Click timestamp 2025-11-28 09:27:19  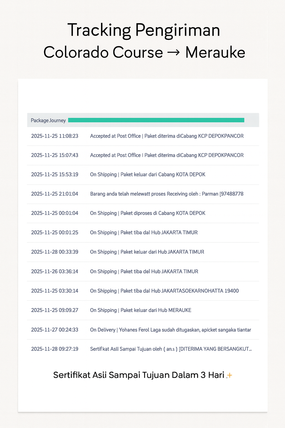tap(55, 349)
